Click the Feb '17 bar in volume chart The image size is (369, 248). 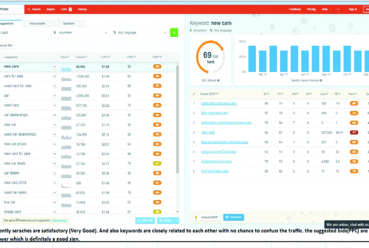click(x=263, y=61)
